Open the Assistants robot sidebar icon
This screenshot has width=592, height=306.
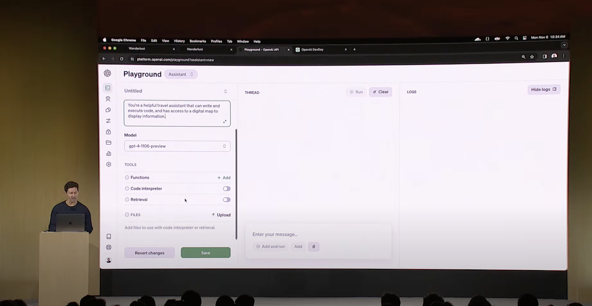(108, 99)
